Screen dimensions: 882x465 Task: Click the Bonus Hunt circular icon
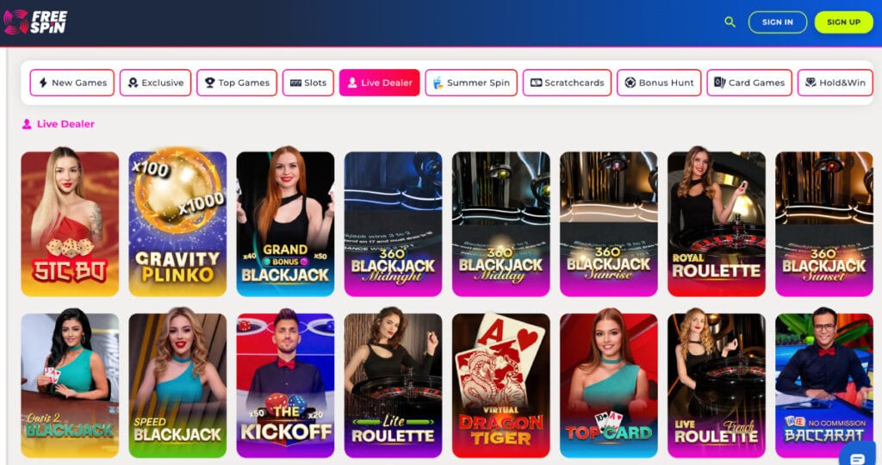pos(630,83)
